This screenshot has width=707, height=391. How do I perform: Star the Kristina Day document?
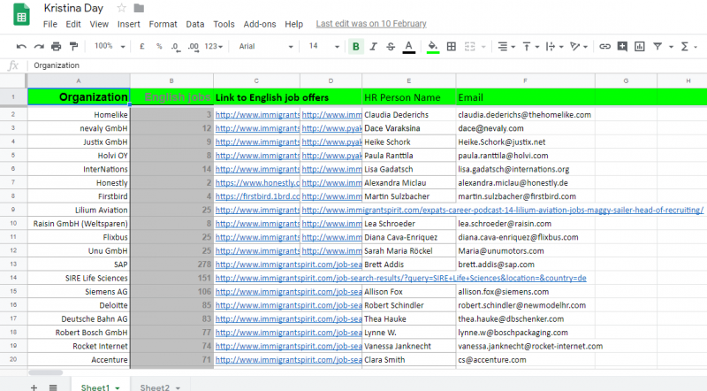click(121, 8)
